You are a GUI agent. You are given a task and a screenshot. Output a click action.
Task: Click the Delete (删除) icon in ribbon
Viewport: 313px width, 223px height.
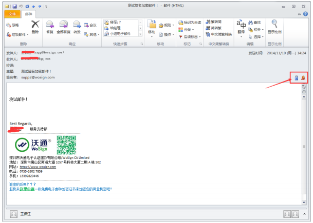point(35,26)
